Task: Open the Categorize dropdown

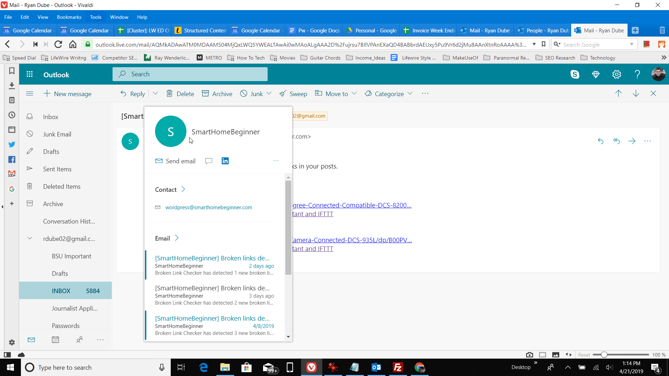Action: tap(410, 94)
